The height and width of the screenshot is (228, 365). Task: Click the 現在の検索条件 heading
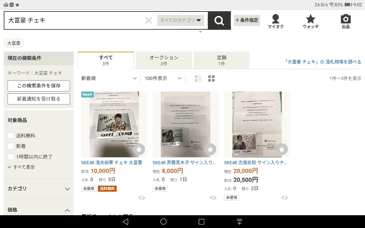point(25,58)
